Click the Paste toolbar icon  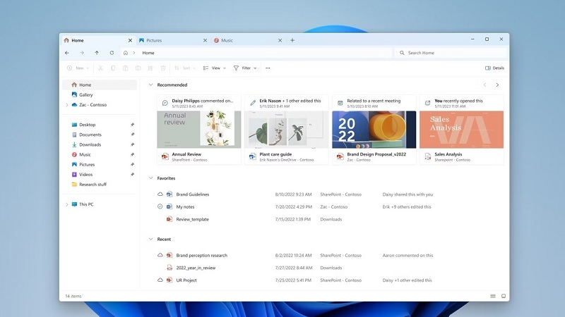coord(126,68)
